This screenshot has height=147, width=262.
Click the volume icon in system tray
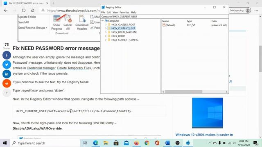[x=234, y=143]
